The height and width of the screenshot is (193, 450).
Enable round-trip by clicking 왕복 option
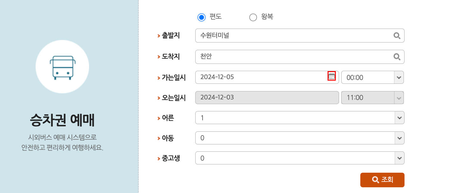point(253,17)
